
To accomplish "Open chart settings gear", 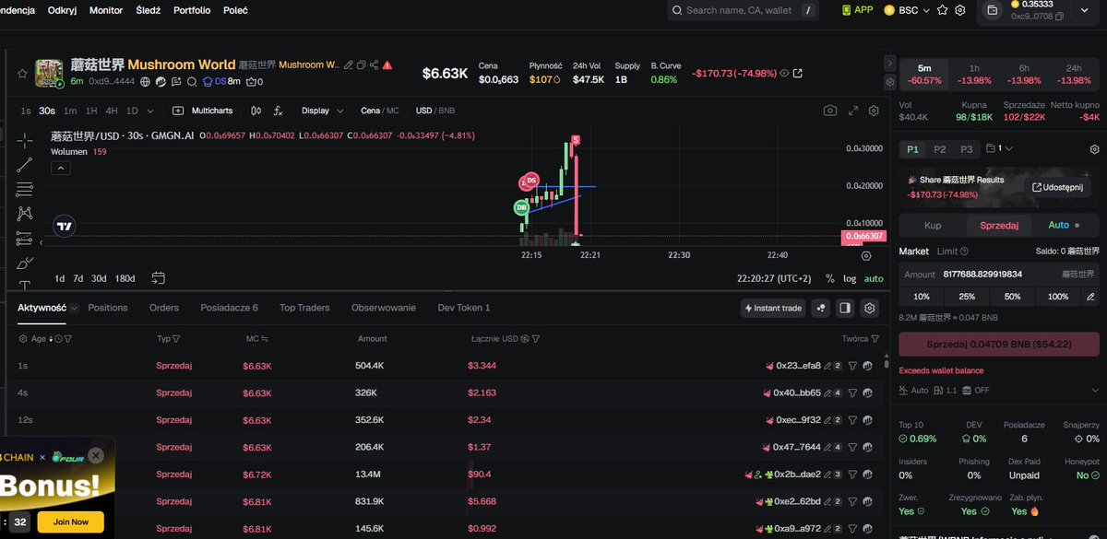I will (x=873, y=111).
